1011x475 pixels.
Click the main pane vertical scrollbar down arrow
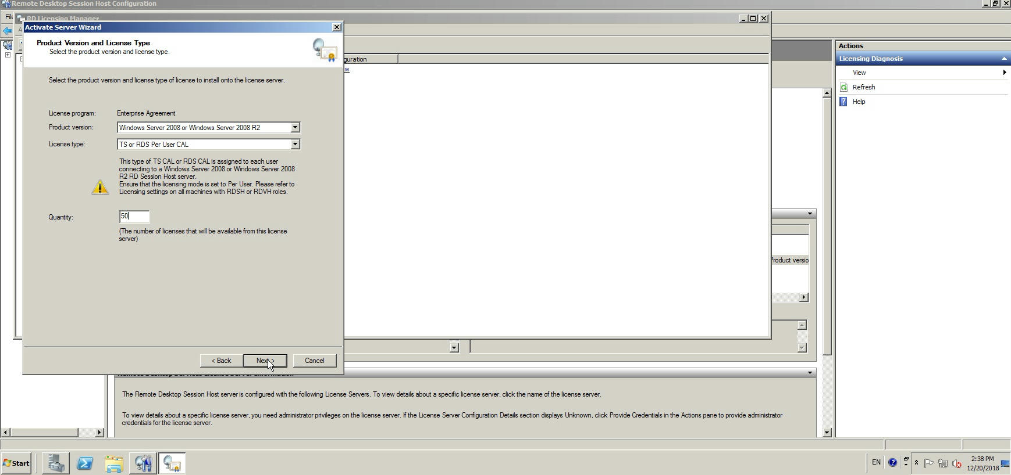pyautogui.click(x=827, y=433)
